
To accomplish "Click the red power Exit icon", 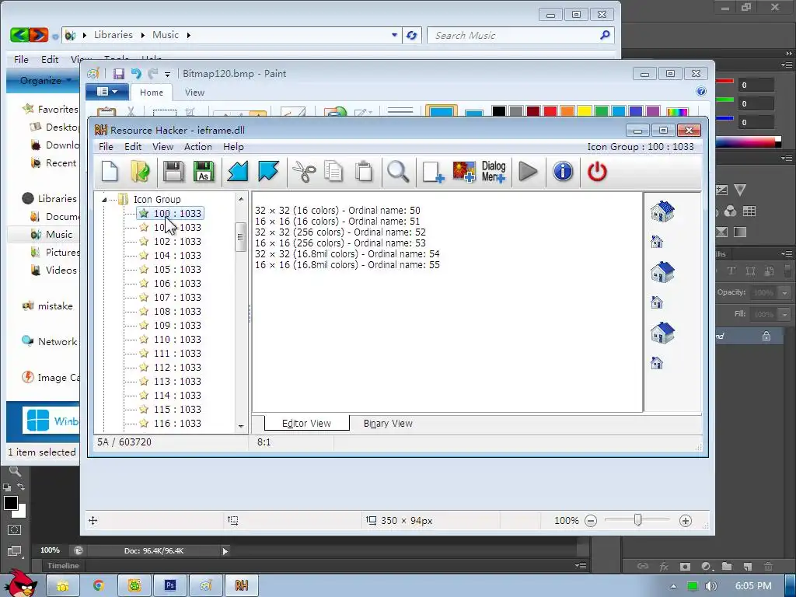I will [x=597, y=171].
